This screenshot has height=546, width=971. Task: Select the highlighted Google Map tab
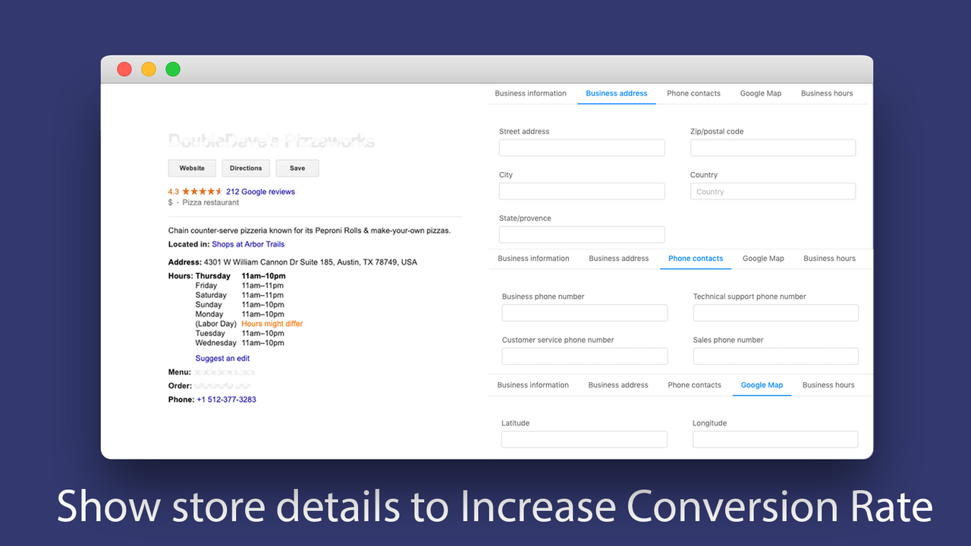762,385
